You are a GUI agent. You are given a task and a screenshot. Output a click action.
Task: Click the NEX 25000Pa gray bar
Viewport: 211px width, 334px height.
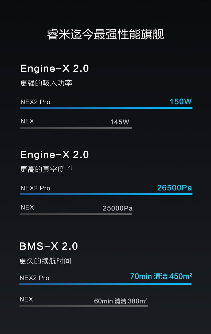[76, 214]
